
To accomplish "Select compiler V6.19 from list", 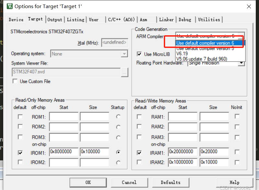I will coord(210,54).
